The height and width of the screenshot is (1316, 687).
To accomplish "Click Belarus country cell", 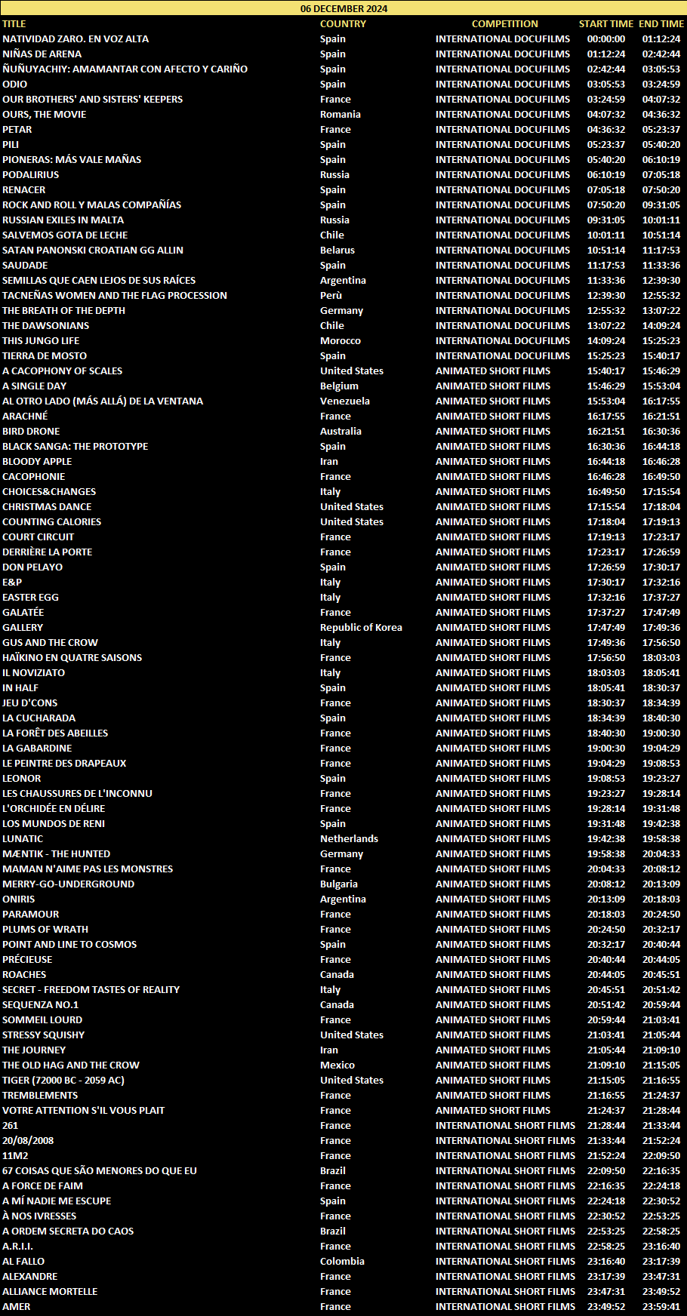I will point(337,250).
